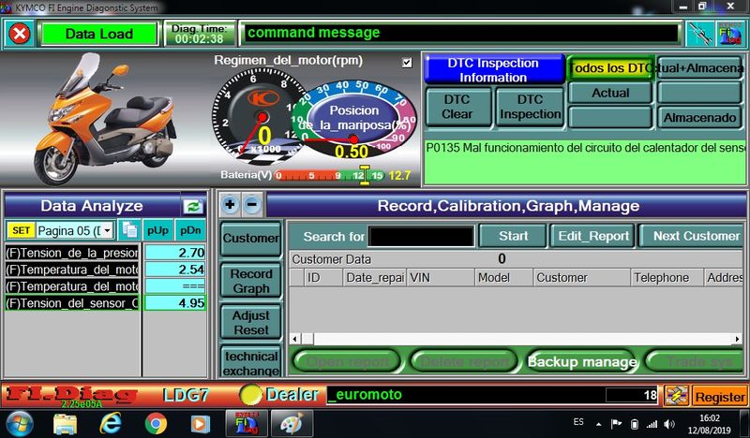Viewport: 750px width, 438px height.
Task: Click the copy pages icon next to pUp
Action: [129, 231]
